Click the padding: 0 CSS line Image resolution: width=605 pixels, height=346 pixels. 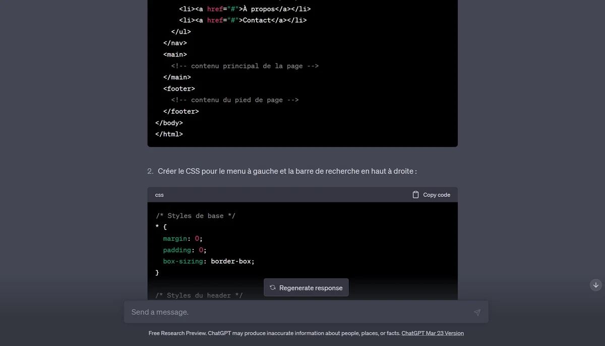point(185,250)
